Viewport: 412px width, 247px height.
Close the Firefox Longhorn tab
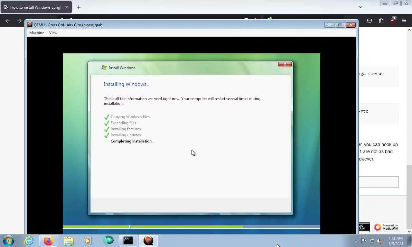pyautogui.click(x=67, y=7)
